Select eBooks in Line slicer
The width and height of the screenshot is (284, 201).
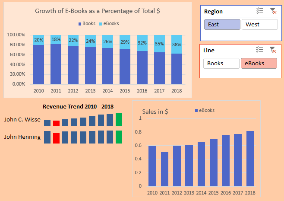[x=259, y=64]
